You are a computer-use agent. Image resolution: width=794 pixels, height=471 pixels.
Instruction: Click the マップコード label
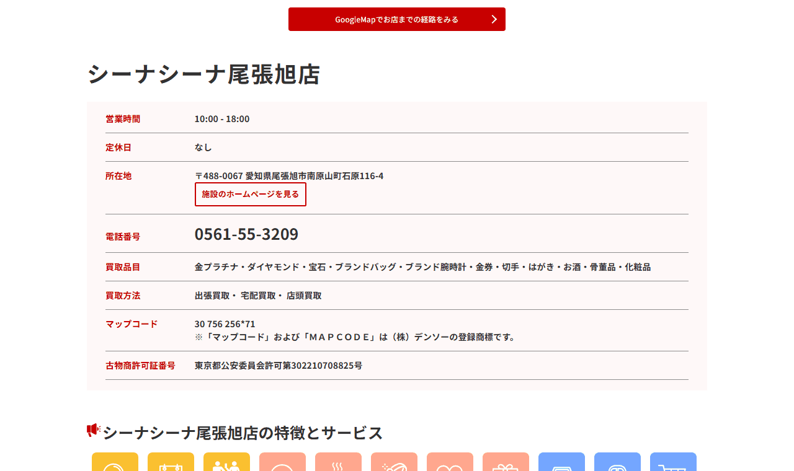coord(132,324)
